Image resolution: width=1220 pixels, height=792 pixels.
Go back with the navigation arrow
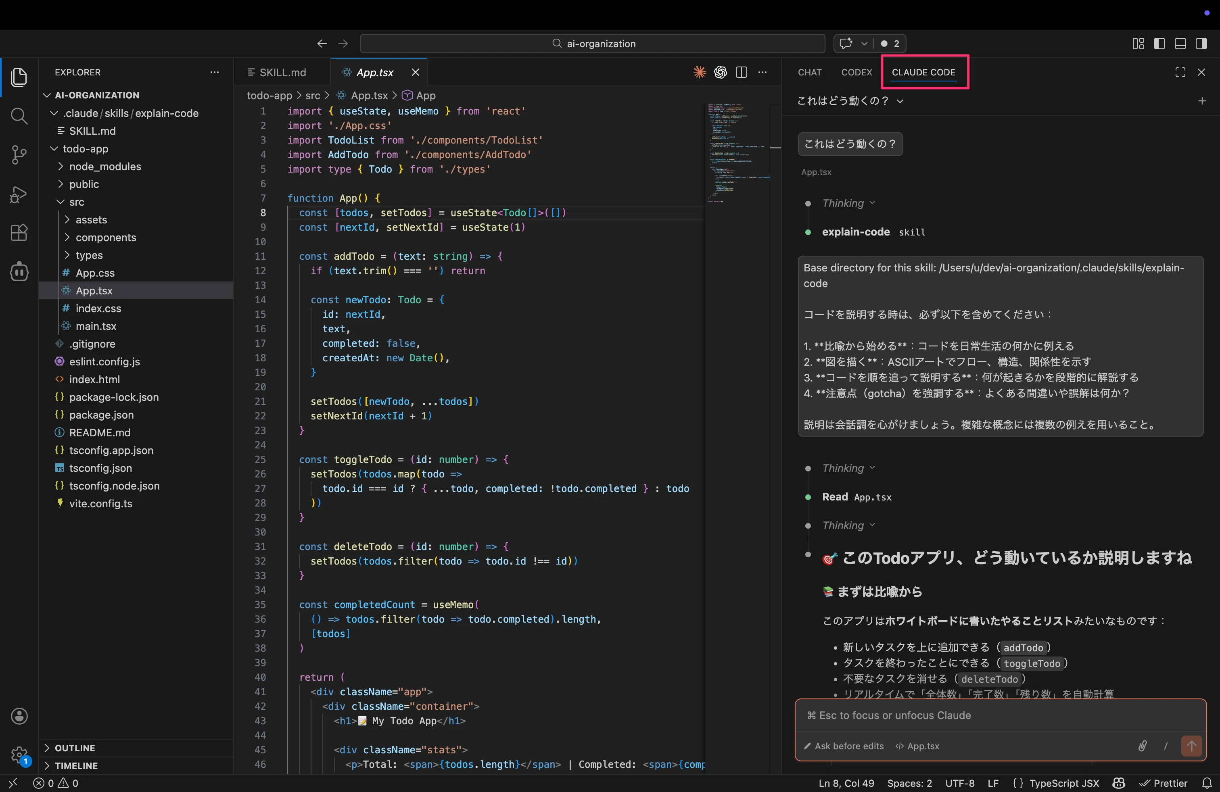(322, 44)
